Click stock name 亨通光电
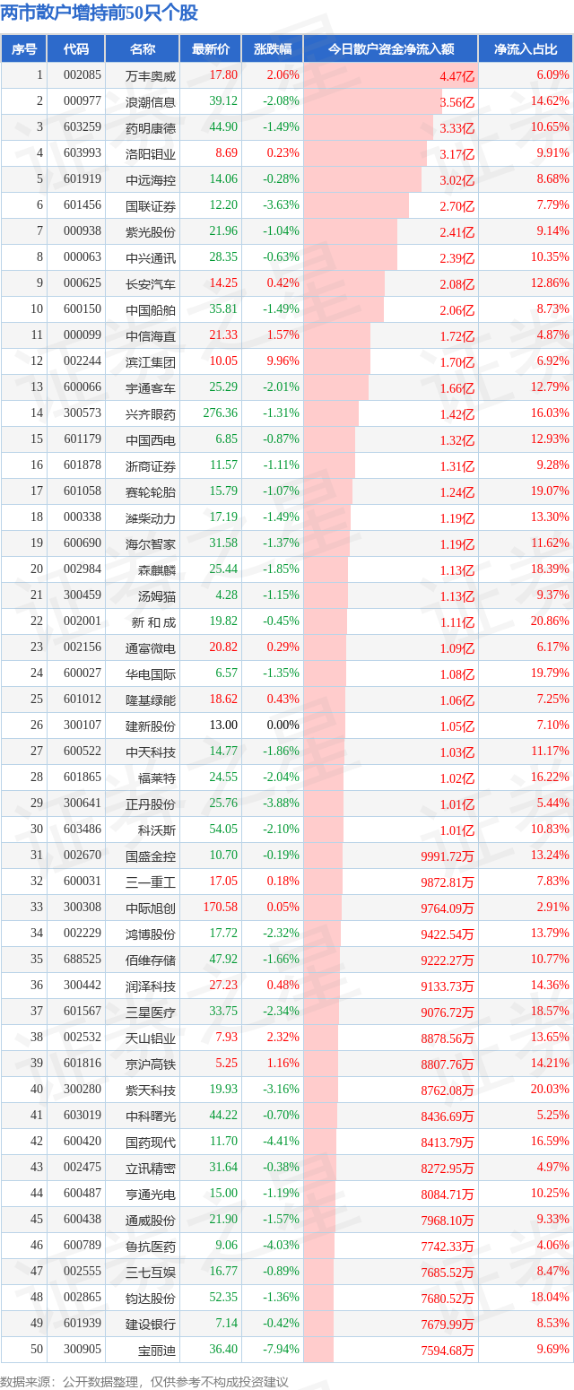The image size is (574, 1390). click(x=151, y=1194)
